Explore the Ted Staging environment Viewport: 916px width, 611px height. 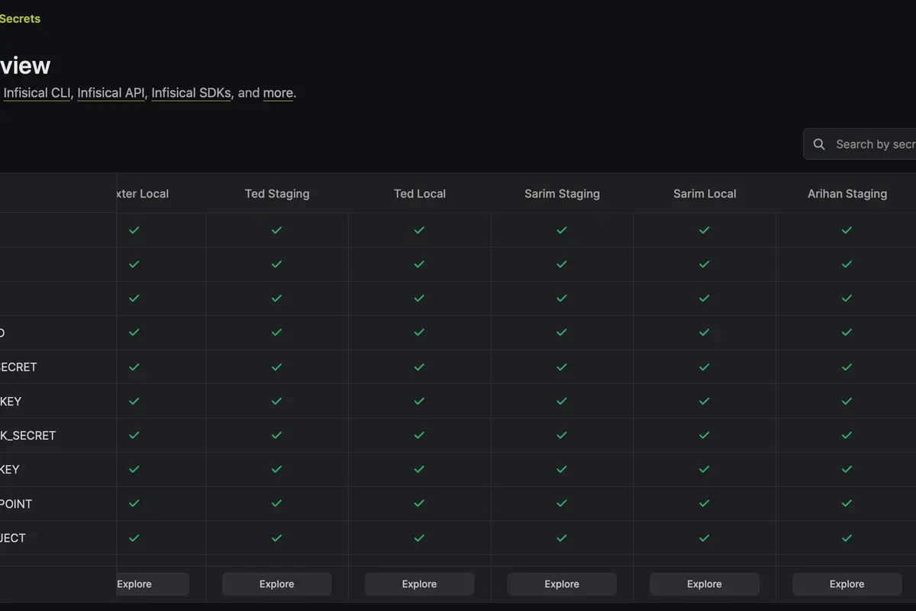pos(276,584)
